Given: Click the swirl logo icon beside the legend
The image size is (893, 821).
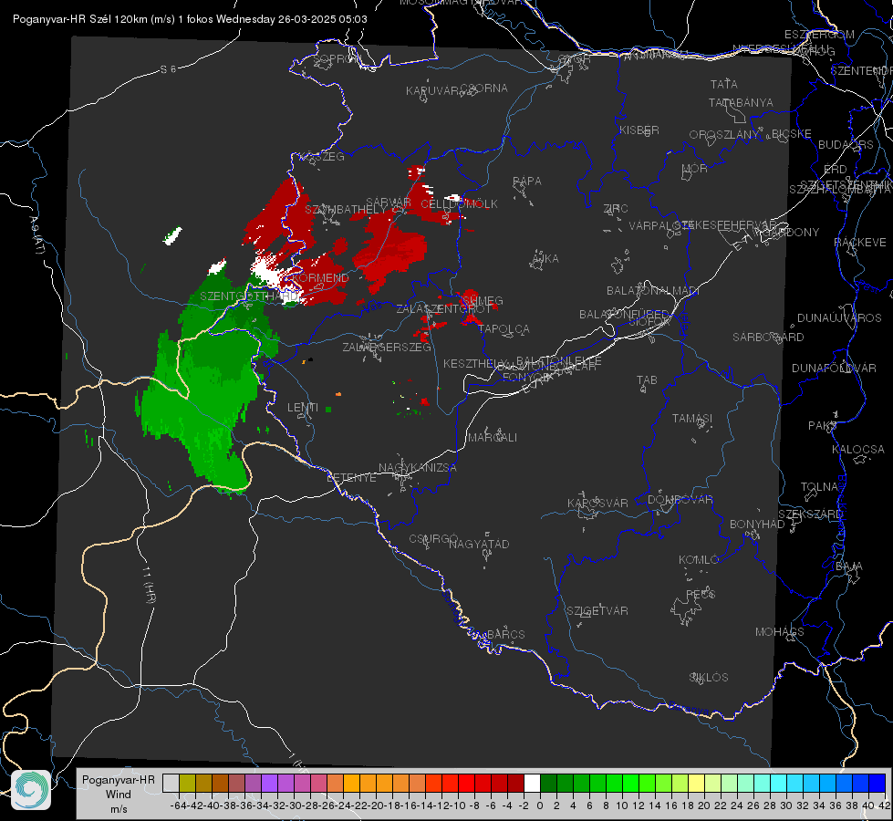Looking at the screenshot, I should coord(31,790).
